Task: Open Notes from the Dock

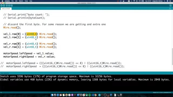Action: pyautogui.click(x=64, y=95)
